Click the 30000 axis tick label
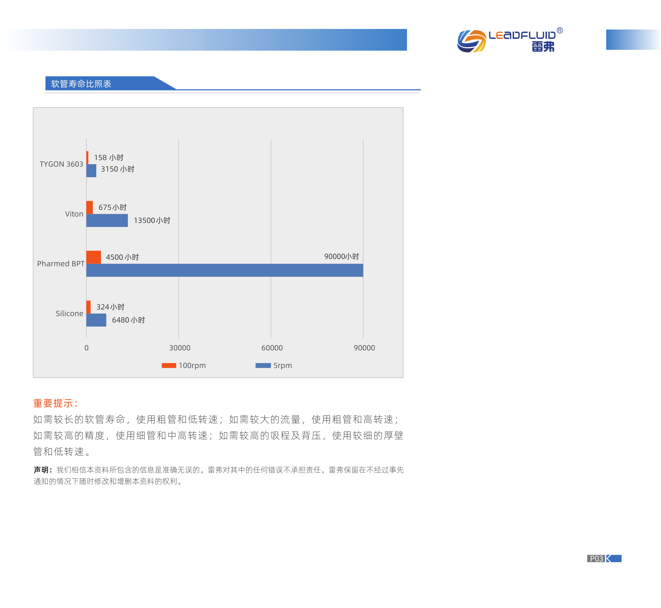The image size is (661, 608). point(179,348)
